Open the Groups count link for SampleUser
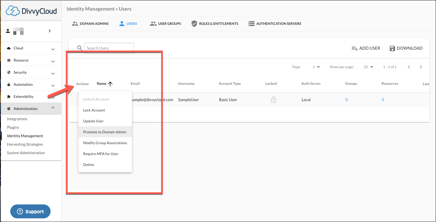The image size is (436, 222). 347,100
